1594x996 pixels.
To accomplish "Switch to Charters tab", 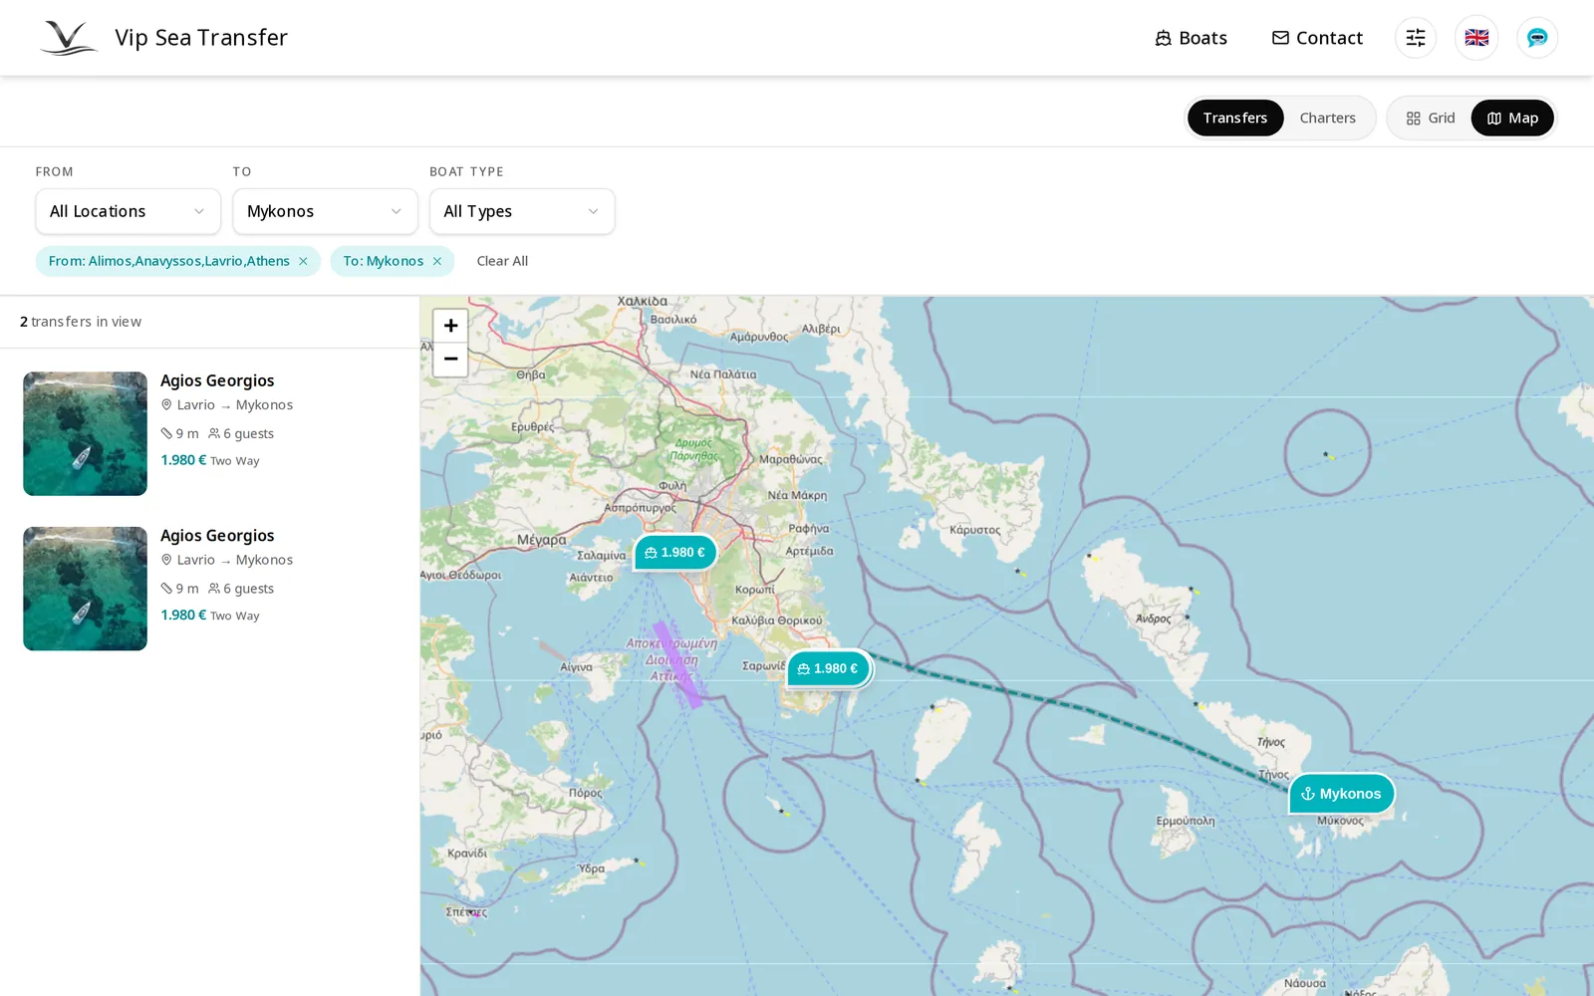I will pos(1327,118).
